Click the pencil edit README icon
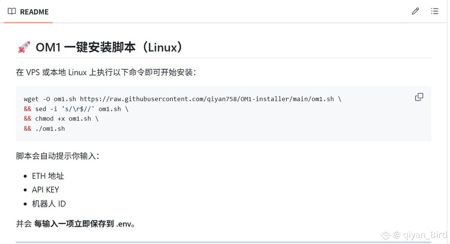 [415, 11]
